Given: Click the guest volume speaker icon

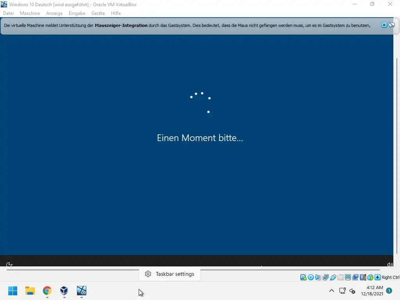Looking at the screenshot, I should click(x=390, y=264).
